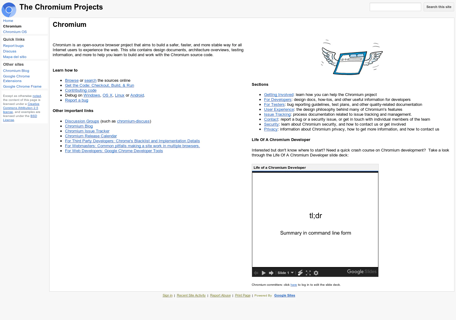Open Google Chrome Extensions sidebar link
456x320 pixels.
[16, 79]
